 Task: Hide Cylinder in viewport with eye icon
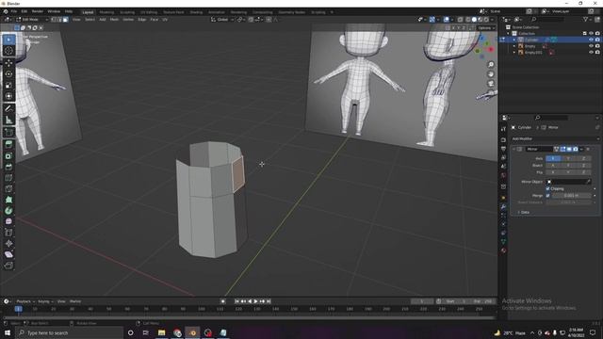[x=591, y=40]
